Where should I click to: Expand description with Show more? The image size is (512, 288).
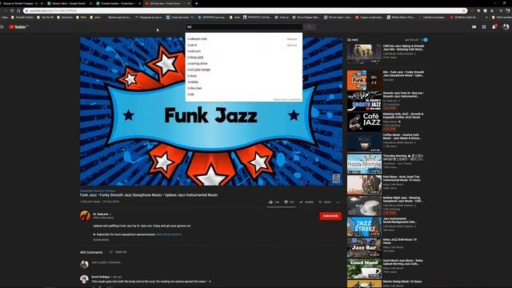101,240
